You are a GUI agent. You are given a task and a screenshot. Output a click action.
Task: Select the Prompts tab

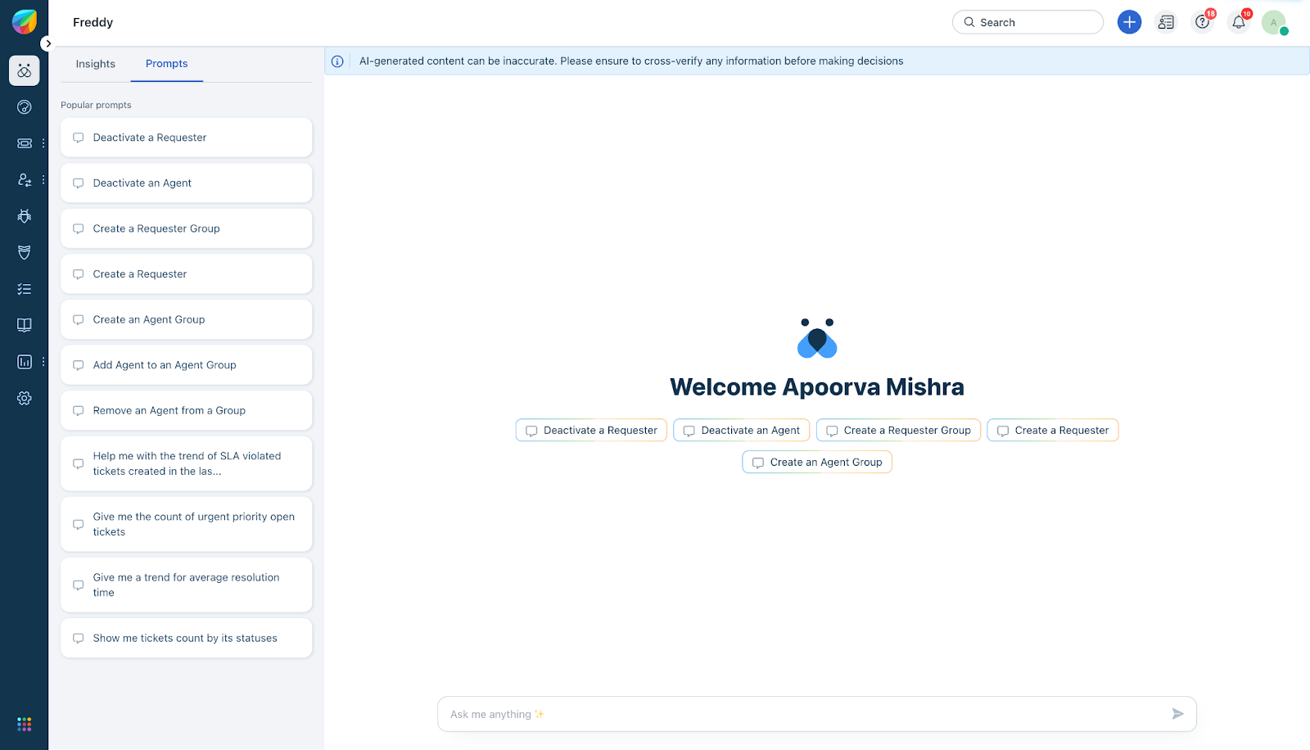[x=167, y=64]
